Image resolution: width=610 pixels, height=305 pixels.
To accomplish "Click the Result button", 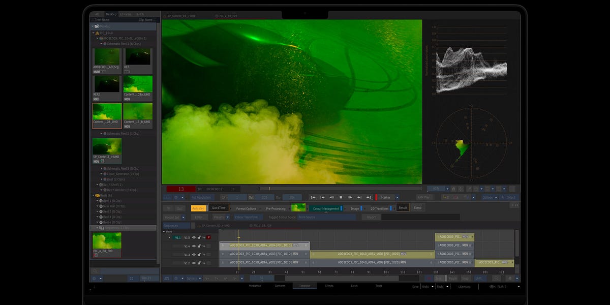I will [403, 208].
